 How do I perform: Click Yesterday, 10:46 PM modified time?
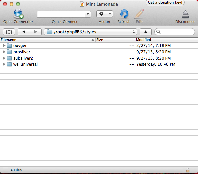[x=156, y=64]
